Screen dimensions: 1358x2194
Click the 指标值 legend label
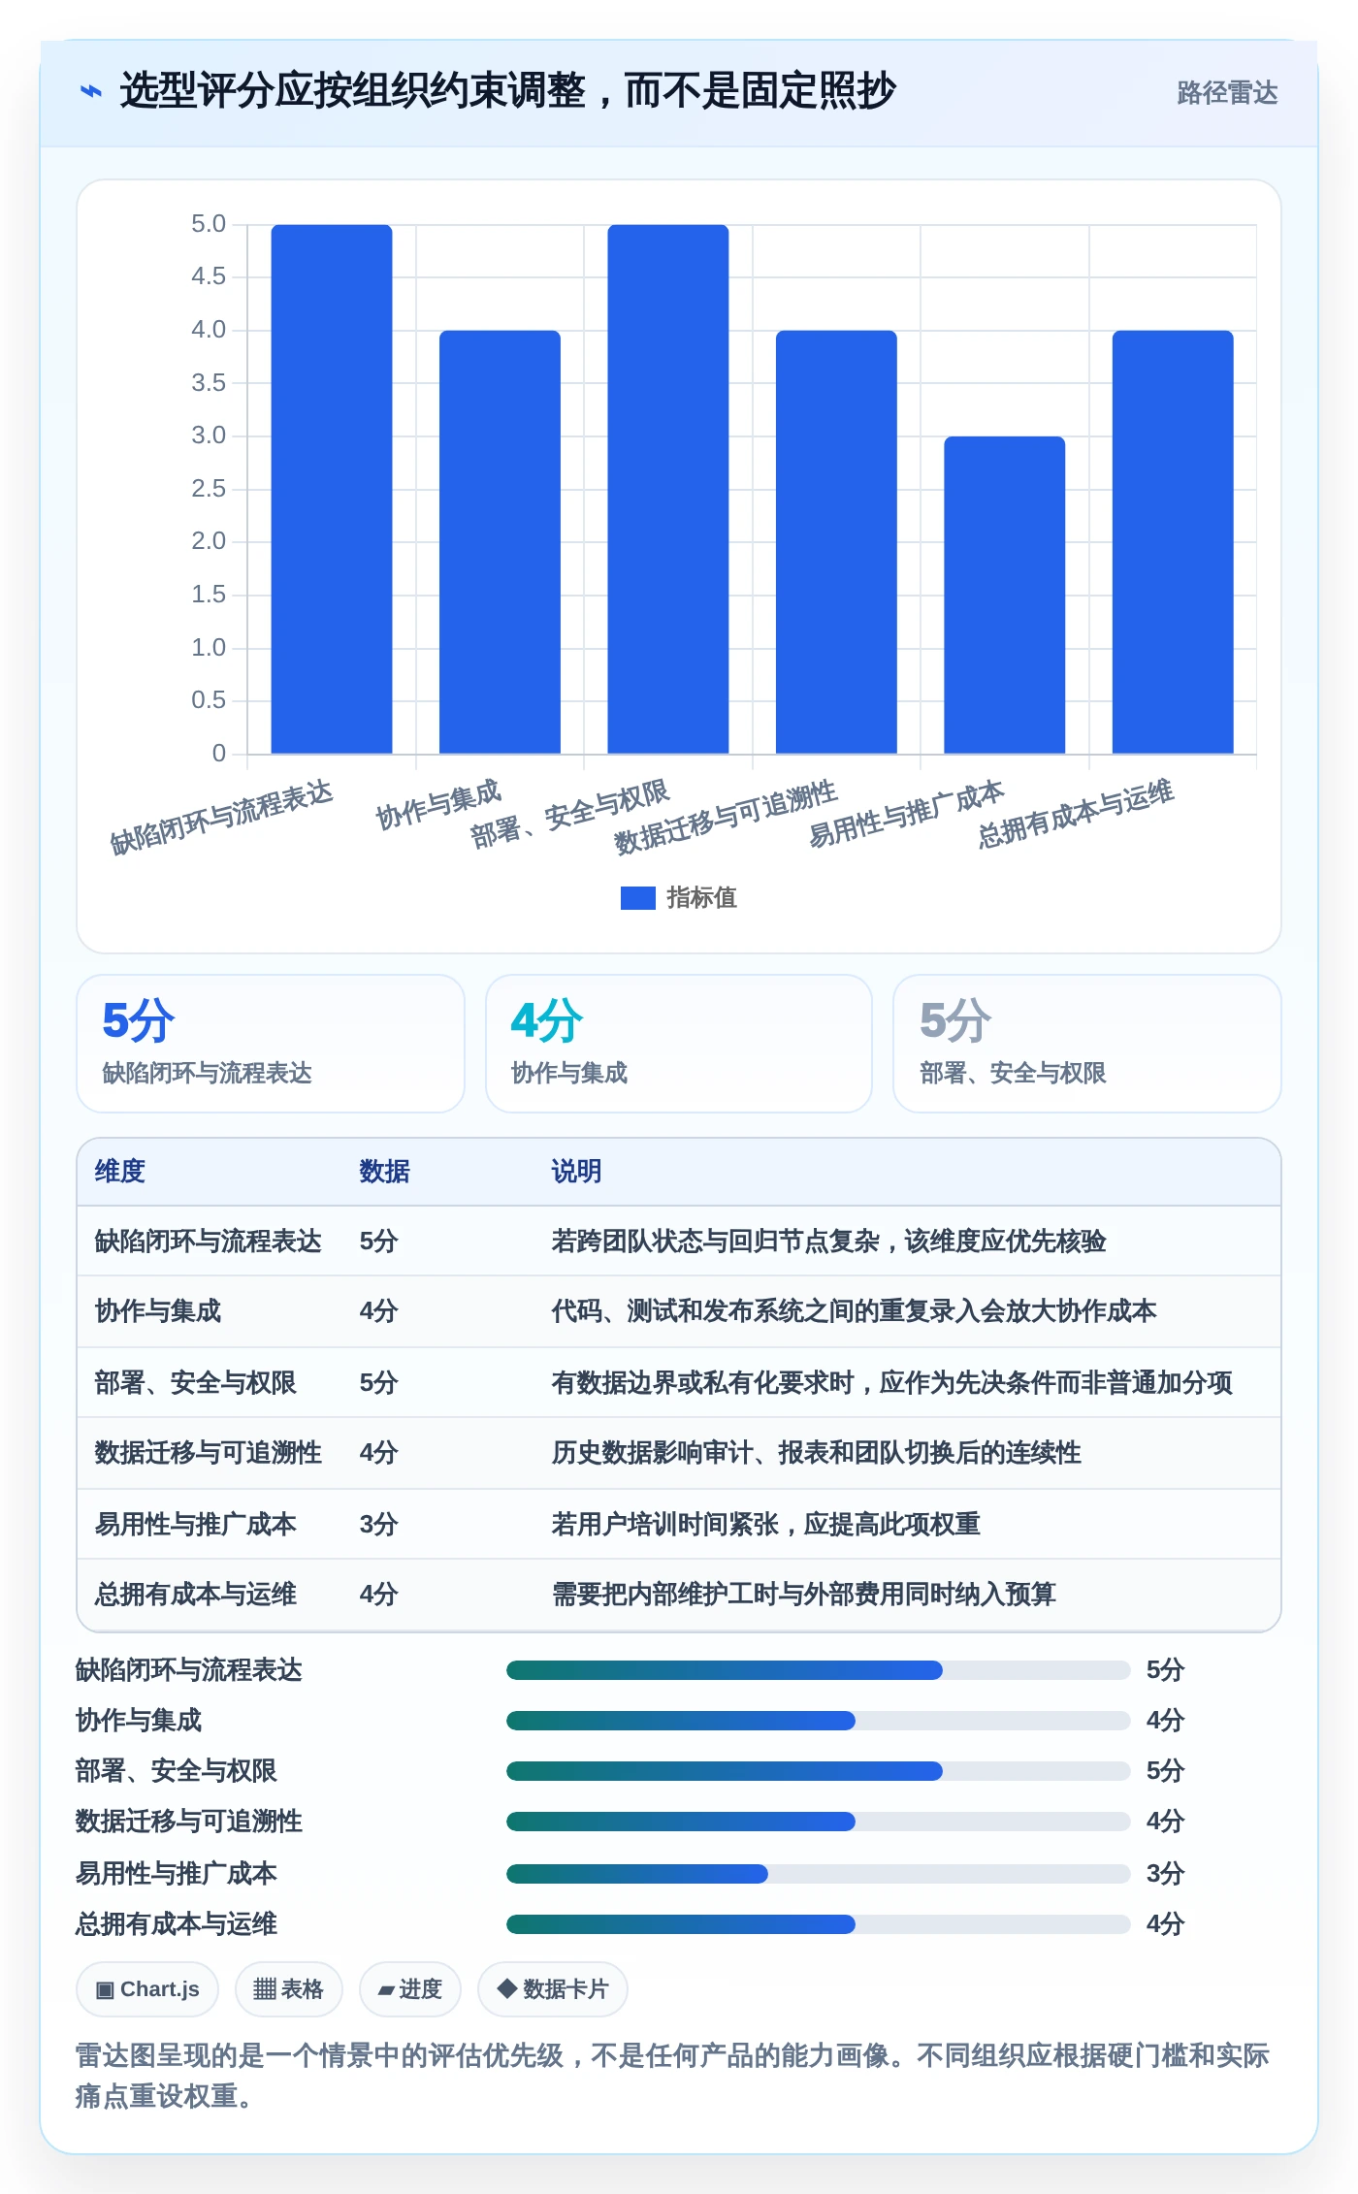702,898
